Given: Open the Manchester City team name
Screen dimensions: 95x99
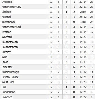Looking at the screenshot, I should (11, 7).
